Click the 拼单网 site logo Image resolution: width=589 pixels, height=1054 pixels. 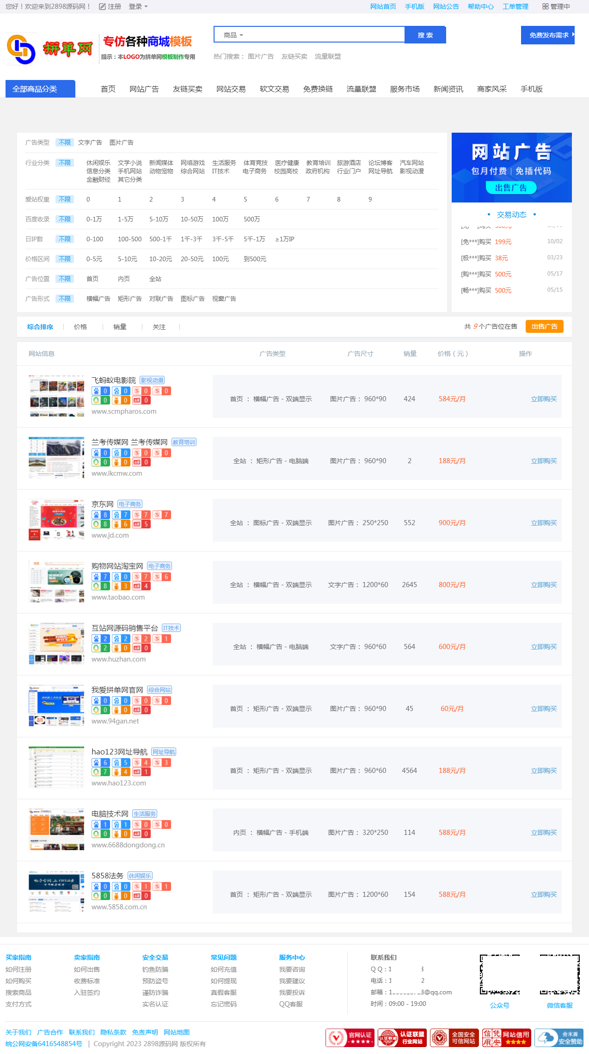(50, 49)
